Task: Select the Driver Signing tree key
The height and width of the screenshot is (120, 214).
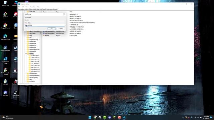Action: (33, 78)
